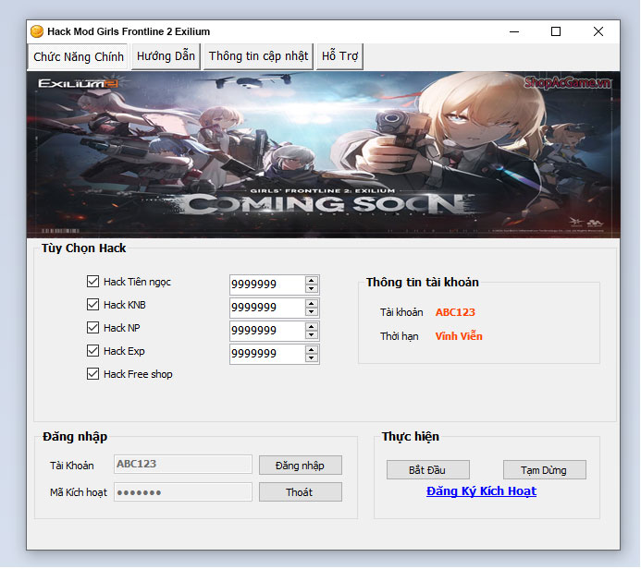This screenshot has height=569, width=641.
Task: Click the Đăng nhập button
Action: tap(301, 466)
